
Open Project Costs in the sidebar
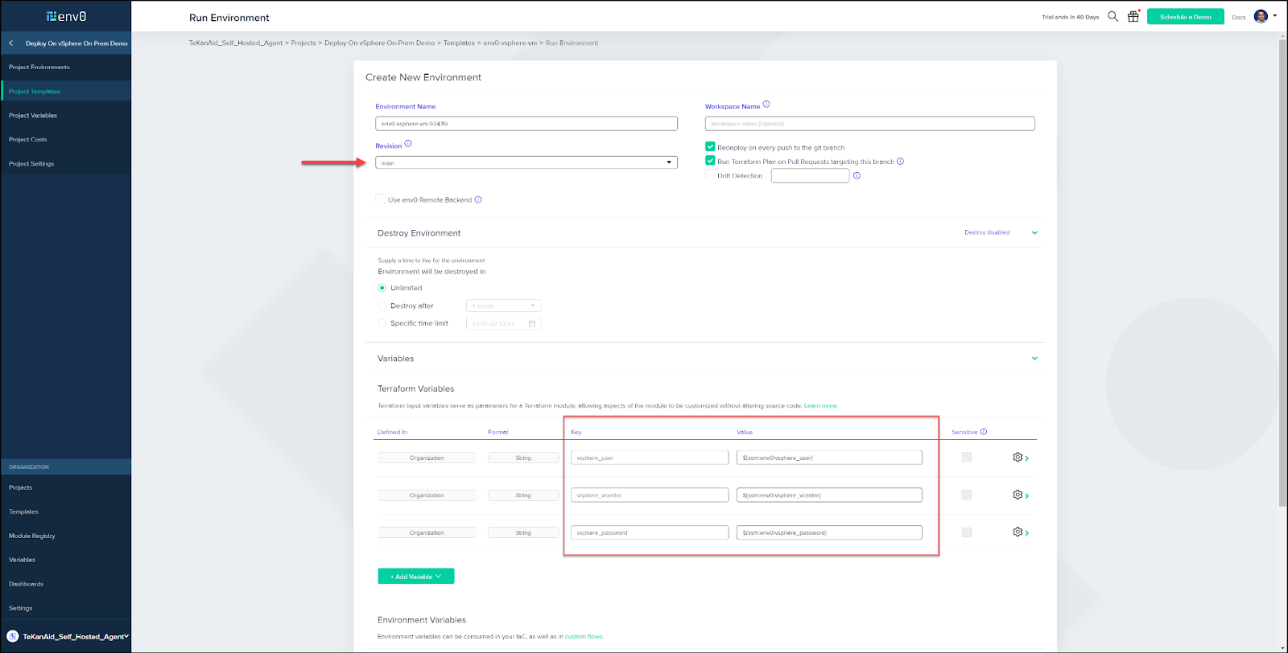point(28,140)
